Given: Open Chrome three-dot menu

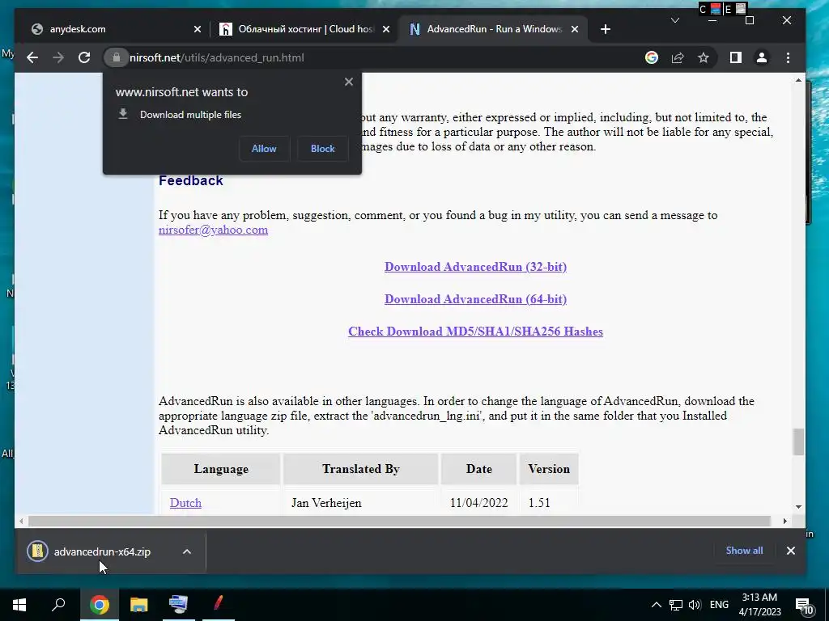Looking at the screenshot, I should (x=788, y=57).
